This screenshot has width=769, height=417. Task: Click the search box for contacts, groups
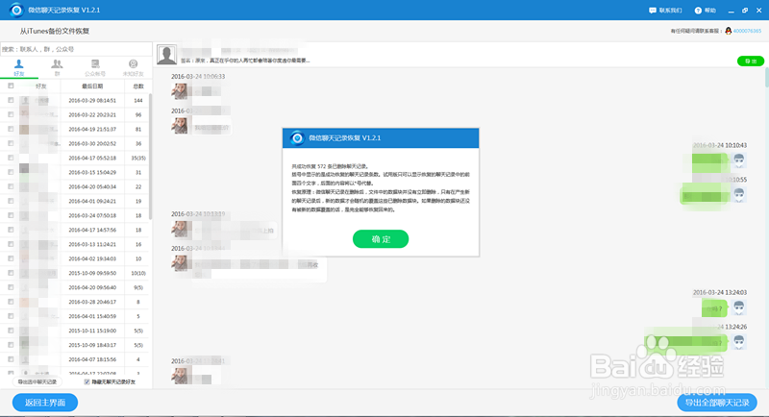point(76,49)
